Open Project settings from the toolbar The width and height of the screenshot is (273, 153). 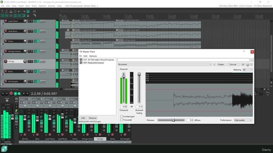(x=15, y=11)
